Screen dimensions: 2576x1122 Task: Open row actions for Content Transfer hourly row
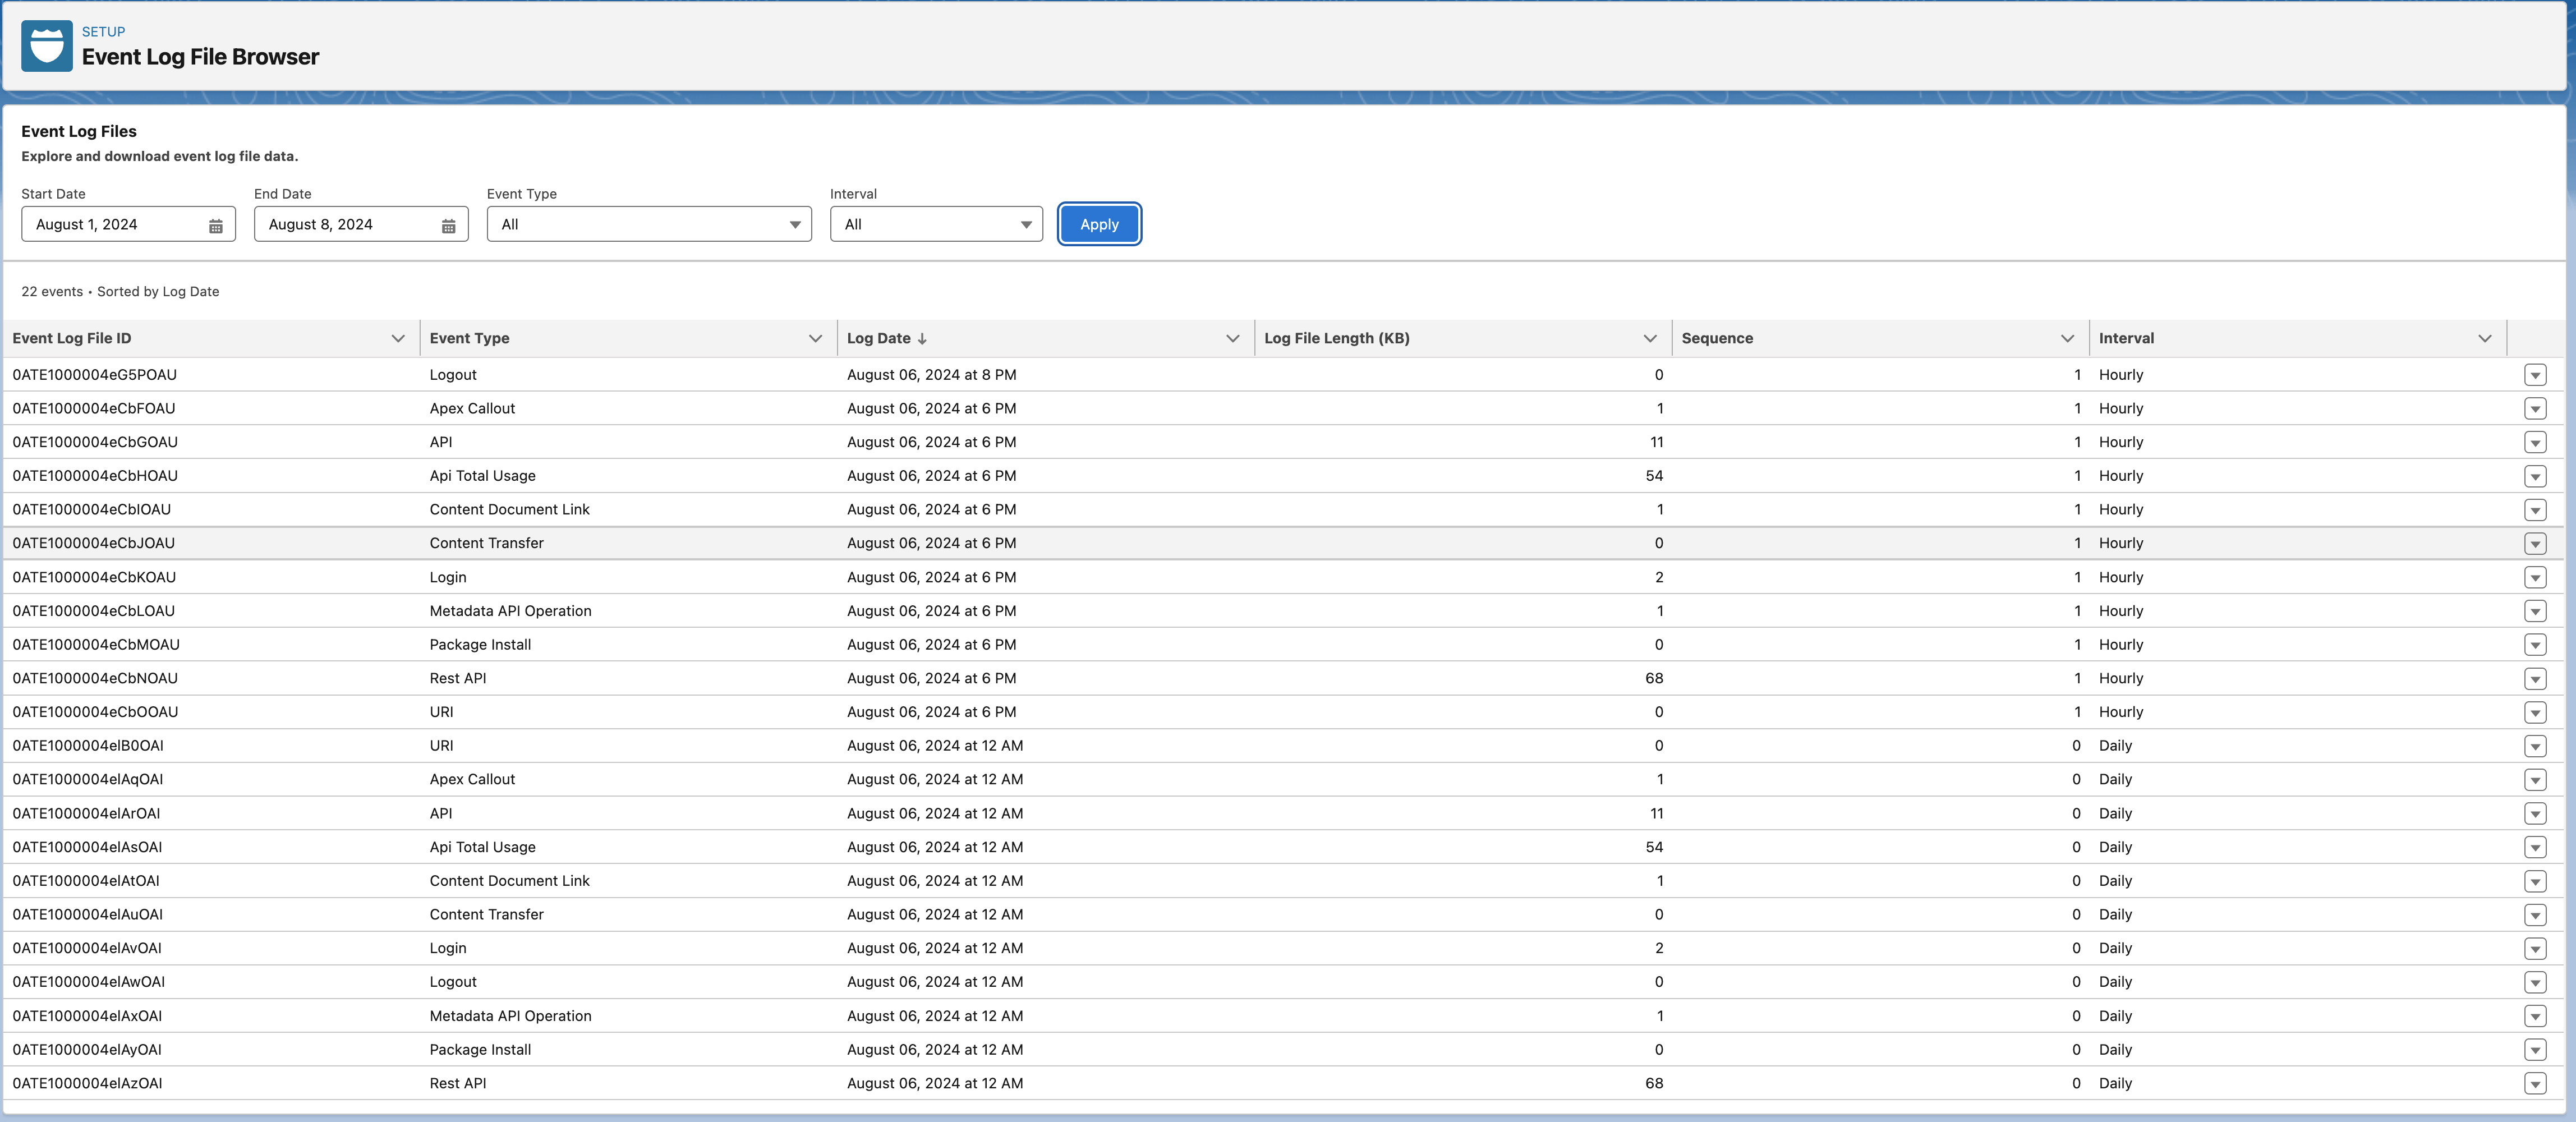2534,543
